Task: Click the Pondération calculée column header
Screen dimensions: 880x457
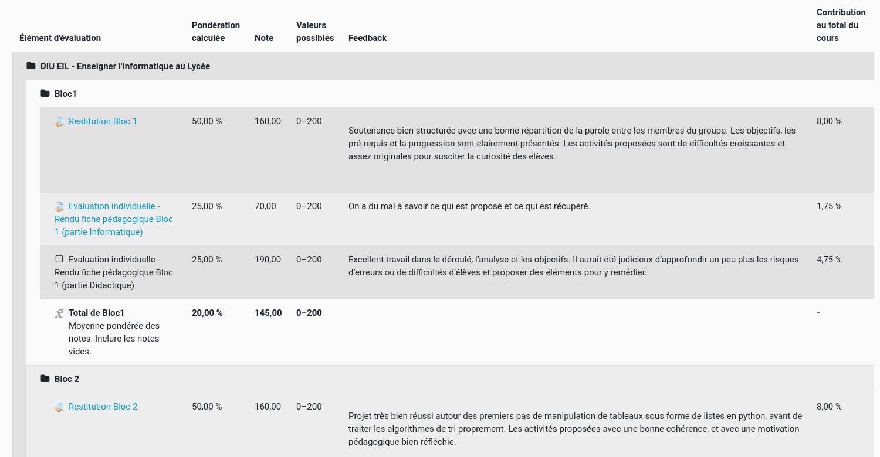Action: [x=215, y=31]
